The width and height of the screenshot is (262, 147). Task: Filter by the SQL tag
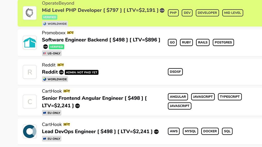point(227,131)
